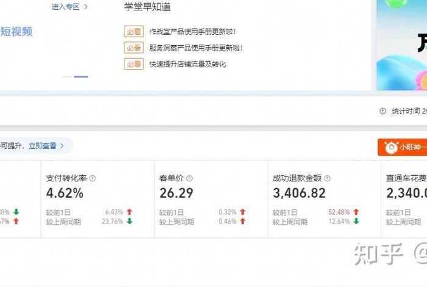The height and width of the screenshot is (287, 427).
Task: Click the red up arrow beside 0.32%
Action: (243, 212)
